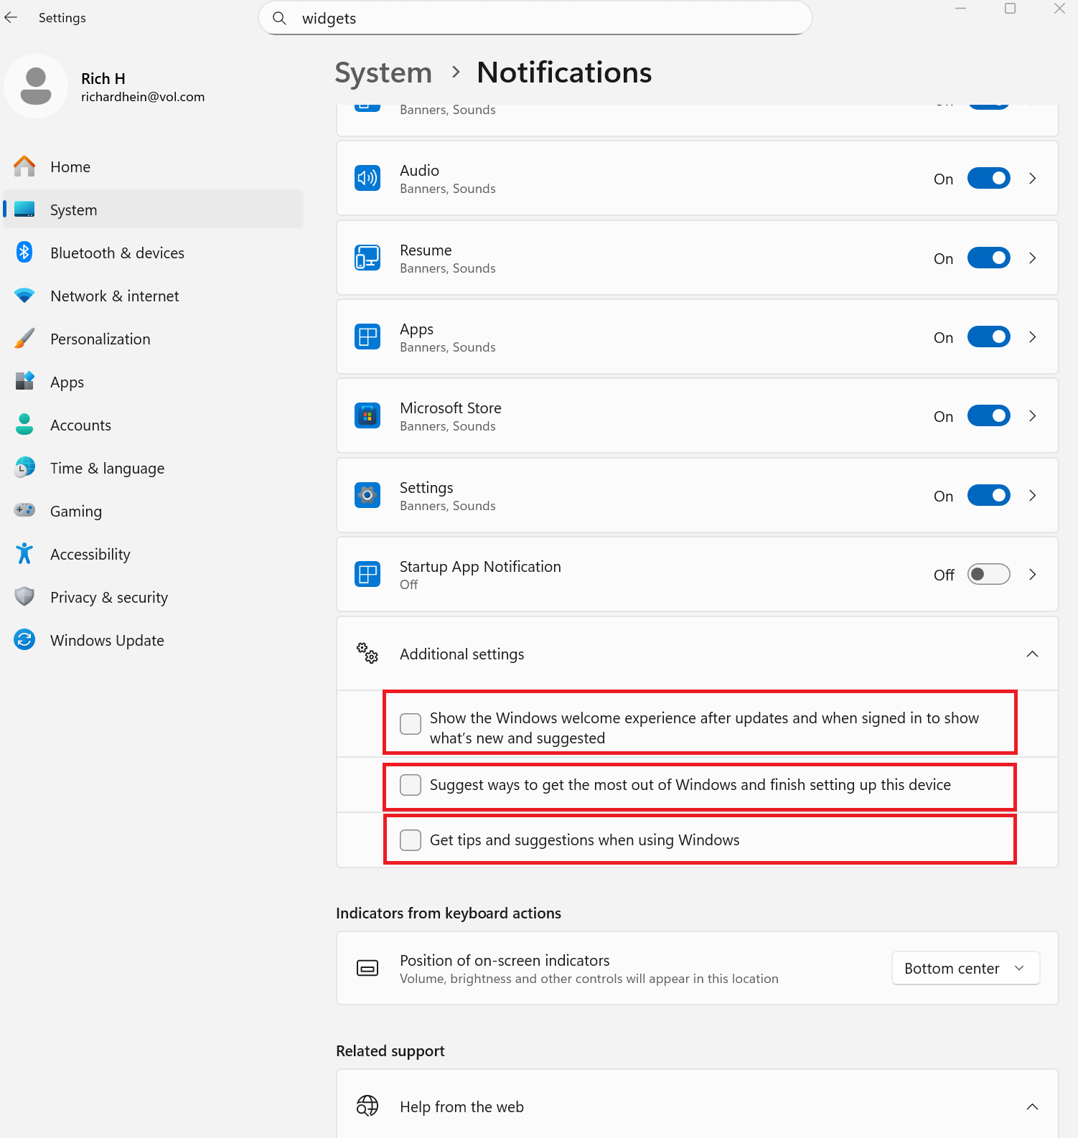
Task: Click the Startup App Notification icon
Action: coord(367,574)
